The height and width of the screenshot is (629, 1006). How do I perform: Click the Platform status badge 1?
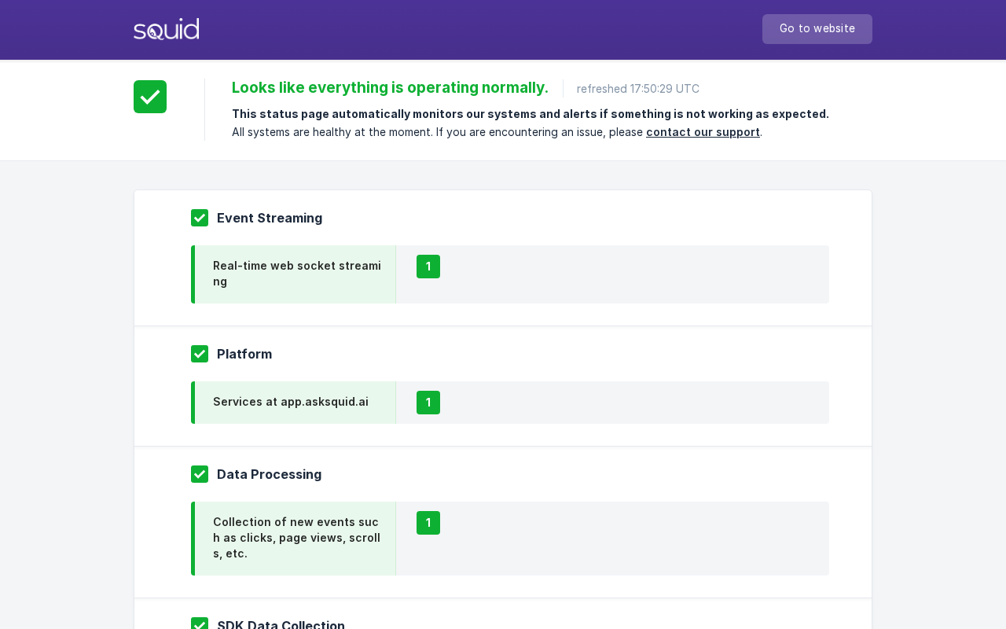tap(428, 403)
